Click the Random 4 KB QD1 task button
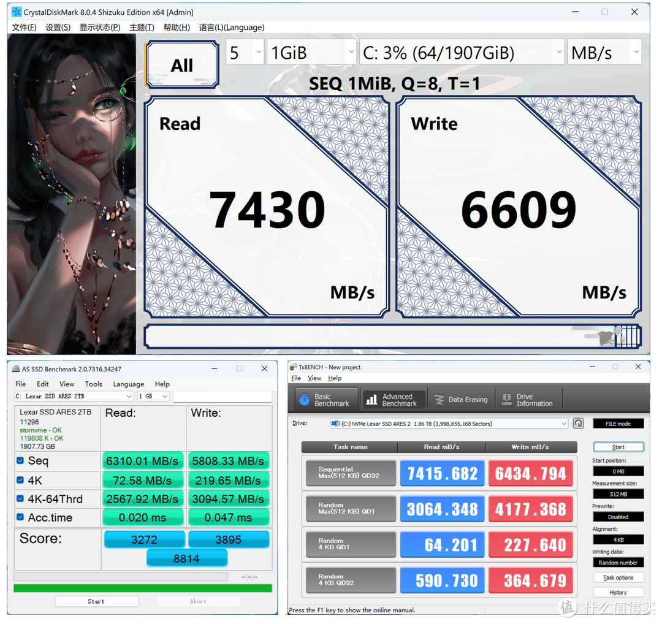Viewport: 662px width, 624px height. (x=351, y=544)
